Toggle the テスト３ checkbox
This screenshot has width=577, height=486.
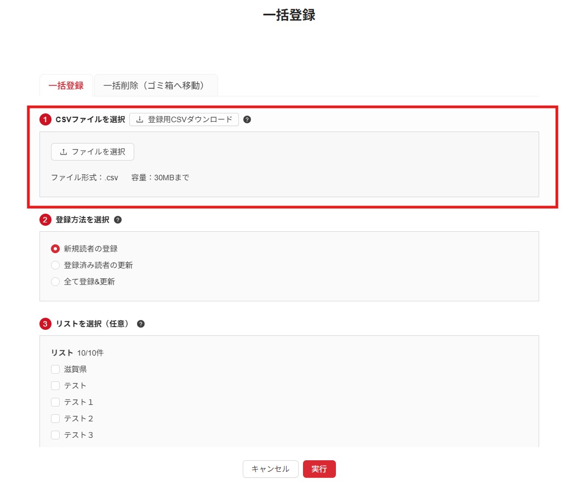(55, 435)
